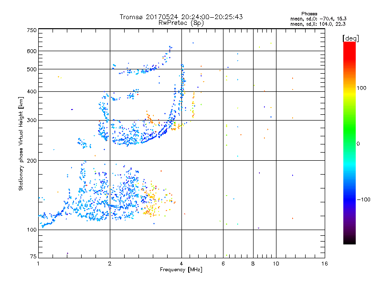
Task: Click the subtitle 'RwPretec (8p)'
Action: click(181, 23)
